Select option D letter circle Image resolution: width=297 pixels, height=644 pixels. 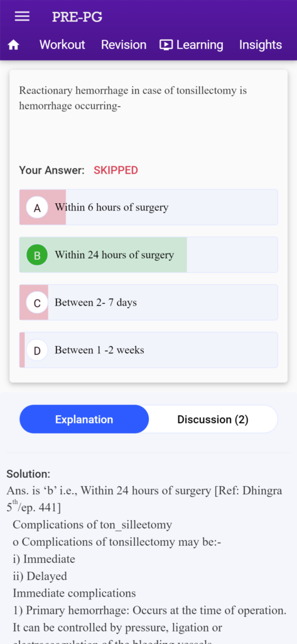[x=37, y=350]
